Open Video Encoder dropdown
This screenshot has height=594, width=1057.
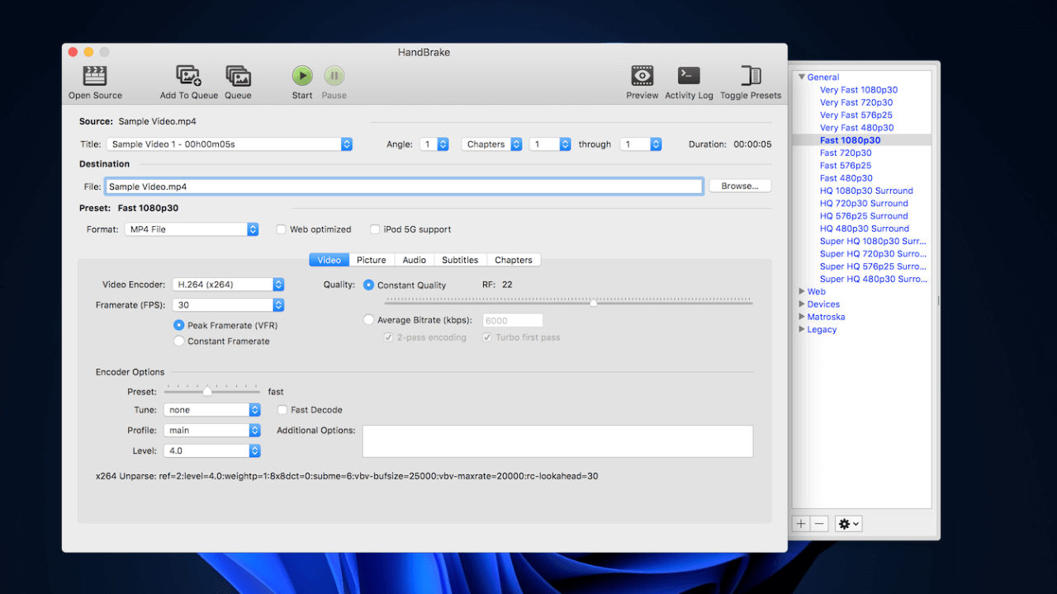click(229, 285)
